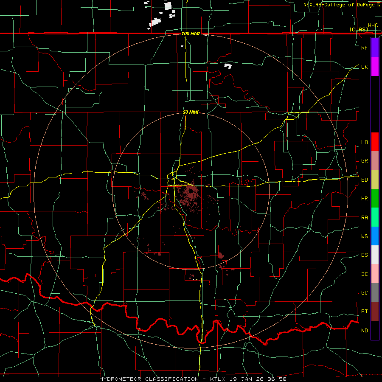
Task: Click the HR legend label
Action: tap(364, 199)
